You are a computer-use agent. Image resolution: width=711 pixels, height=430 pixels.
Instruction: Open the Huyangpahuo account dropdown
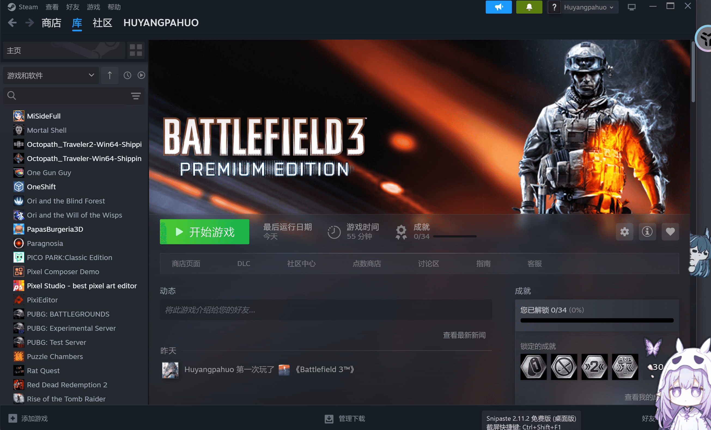coord(588,7)
